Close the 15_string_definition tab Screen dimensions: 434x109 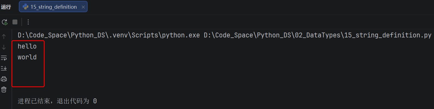coord(83,7)
